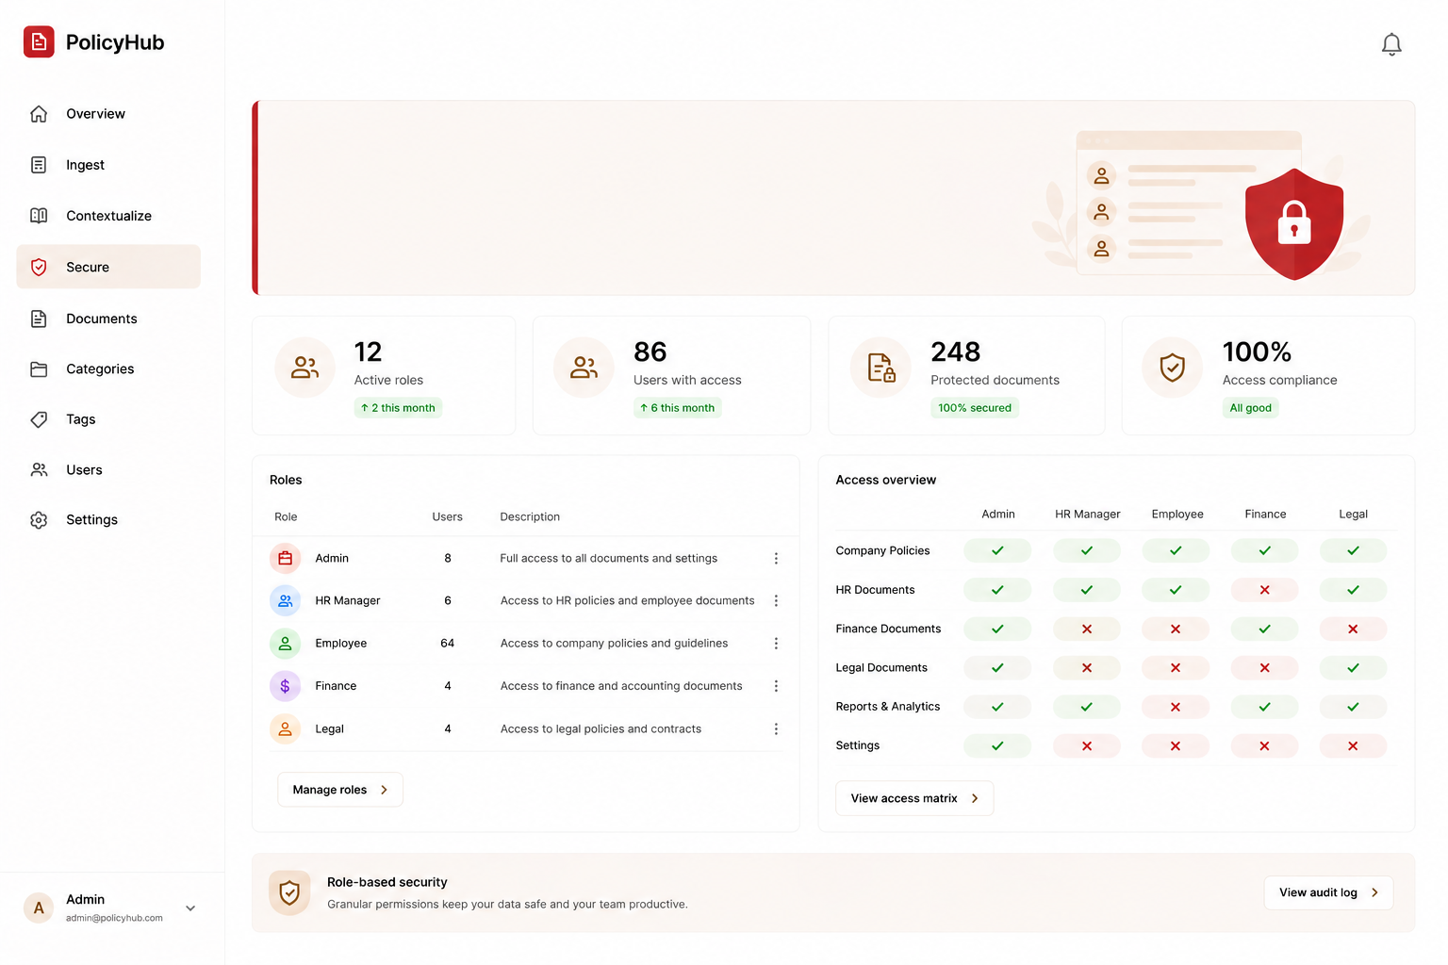Open the Finance row options menu
This screenshot has width=1448, height=965.
coord(776,686)
